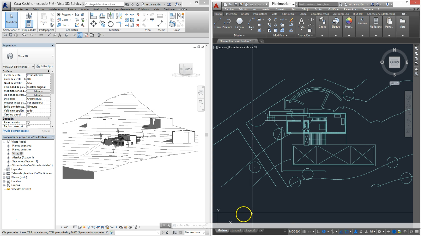Open the Masa y emplazamiento ribbon tab
The image size is (421, 236).
tap(120, 9)
